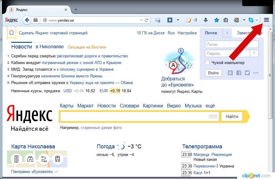The height and width of the screenshot is (179, 275).
Task: Toggle the Чужой компьютер checkbox
Action: click(x=207, y=63)
